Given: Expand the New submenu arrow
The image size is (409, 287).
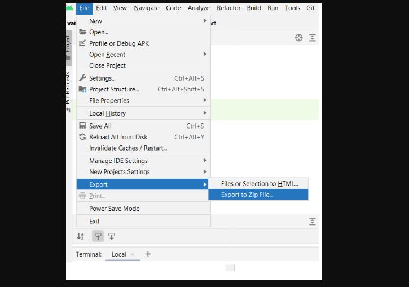Looking at the screenshot, I should (205, 21).
